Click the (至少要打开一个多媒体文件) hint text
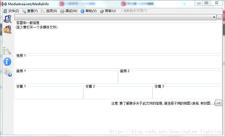 36,27
